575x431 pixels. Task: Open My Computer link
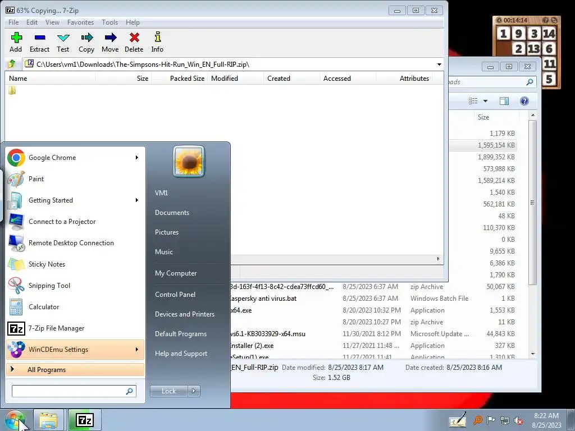click(176, 273)
